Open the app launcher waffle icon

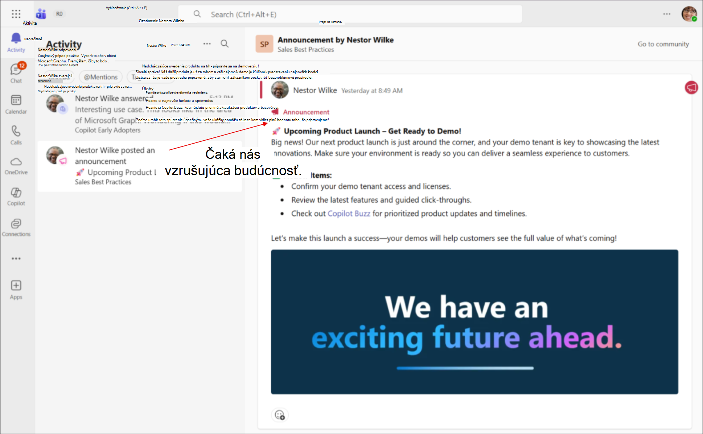pyautogui.click(x=16, y=14)
